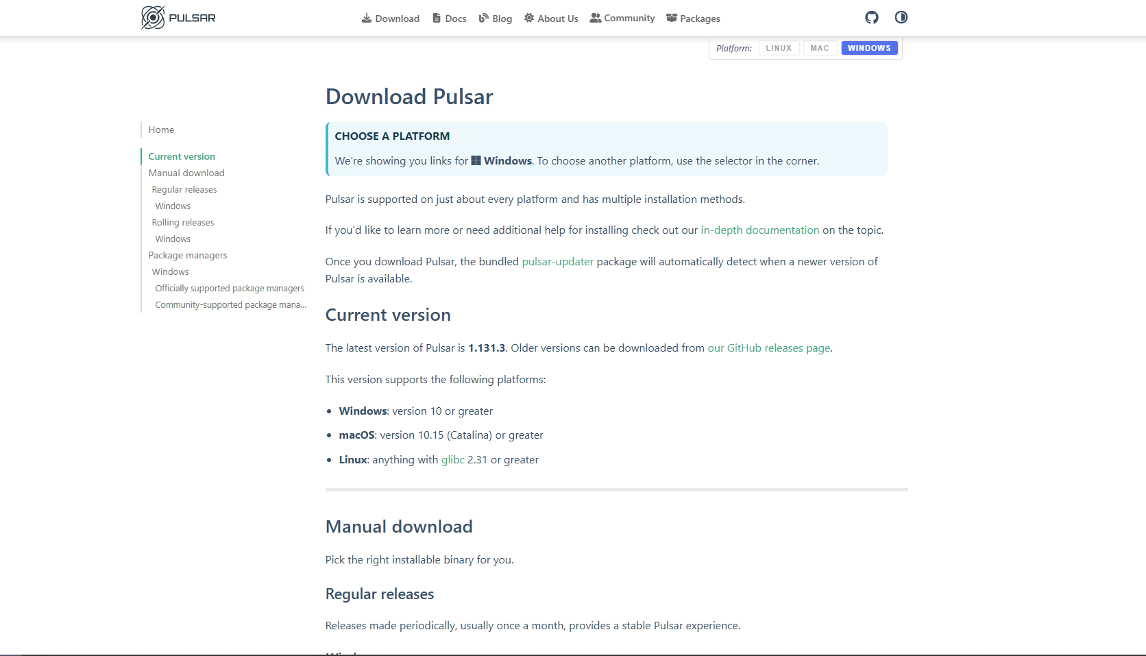1146x656 pixels.
Task: Click the Windows icon in the callout
Action: coord(476,160)
